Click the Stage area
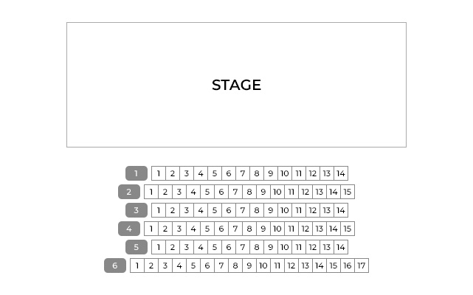 [x=236, y=85]
